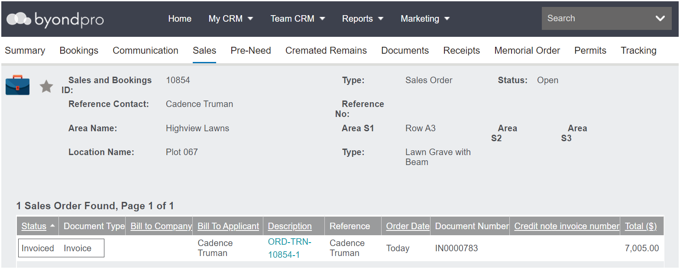This screenshot has height=269, width=680.
Task: Select the Invoiced status cell
Action: tap(38, 248)
